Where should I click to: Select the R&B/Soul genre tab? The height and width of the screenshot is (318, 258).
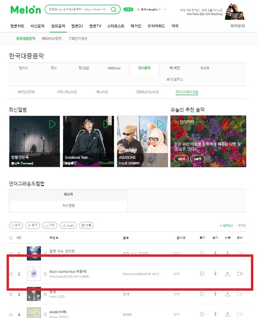point(114,68)
